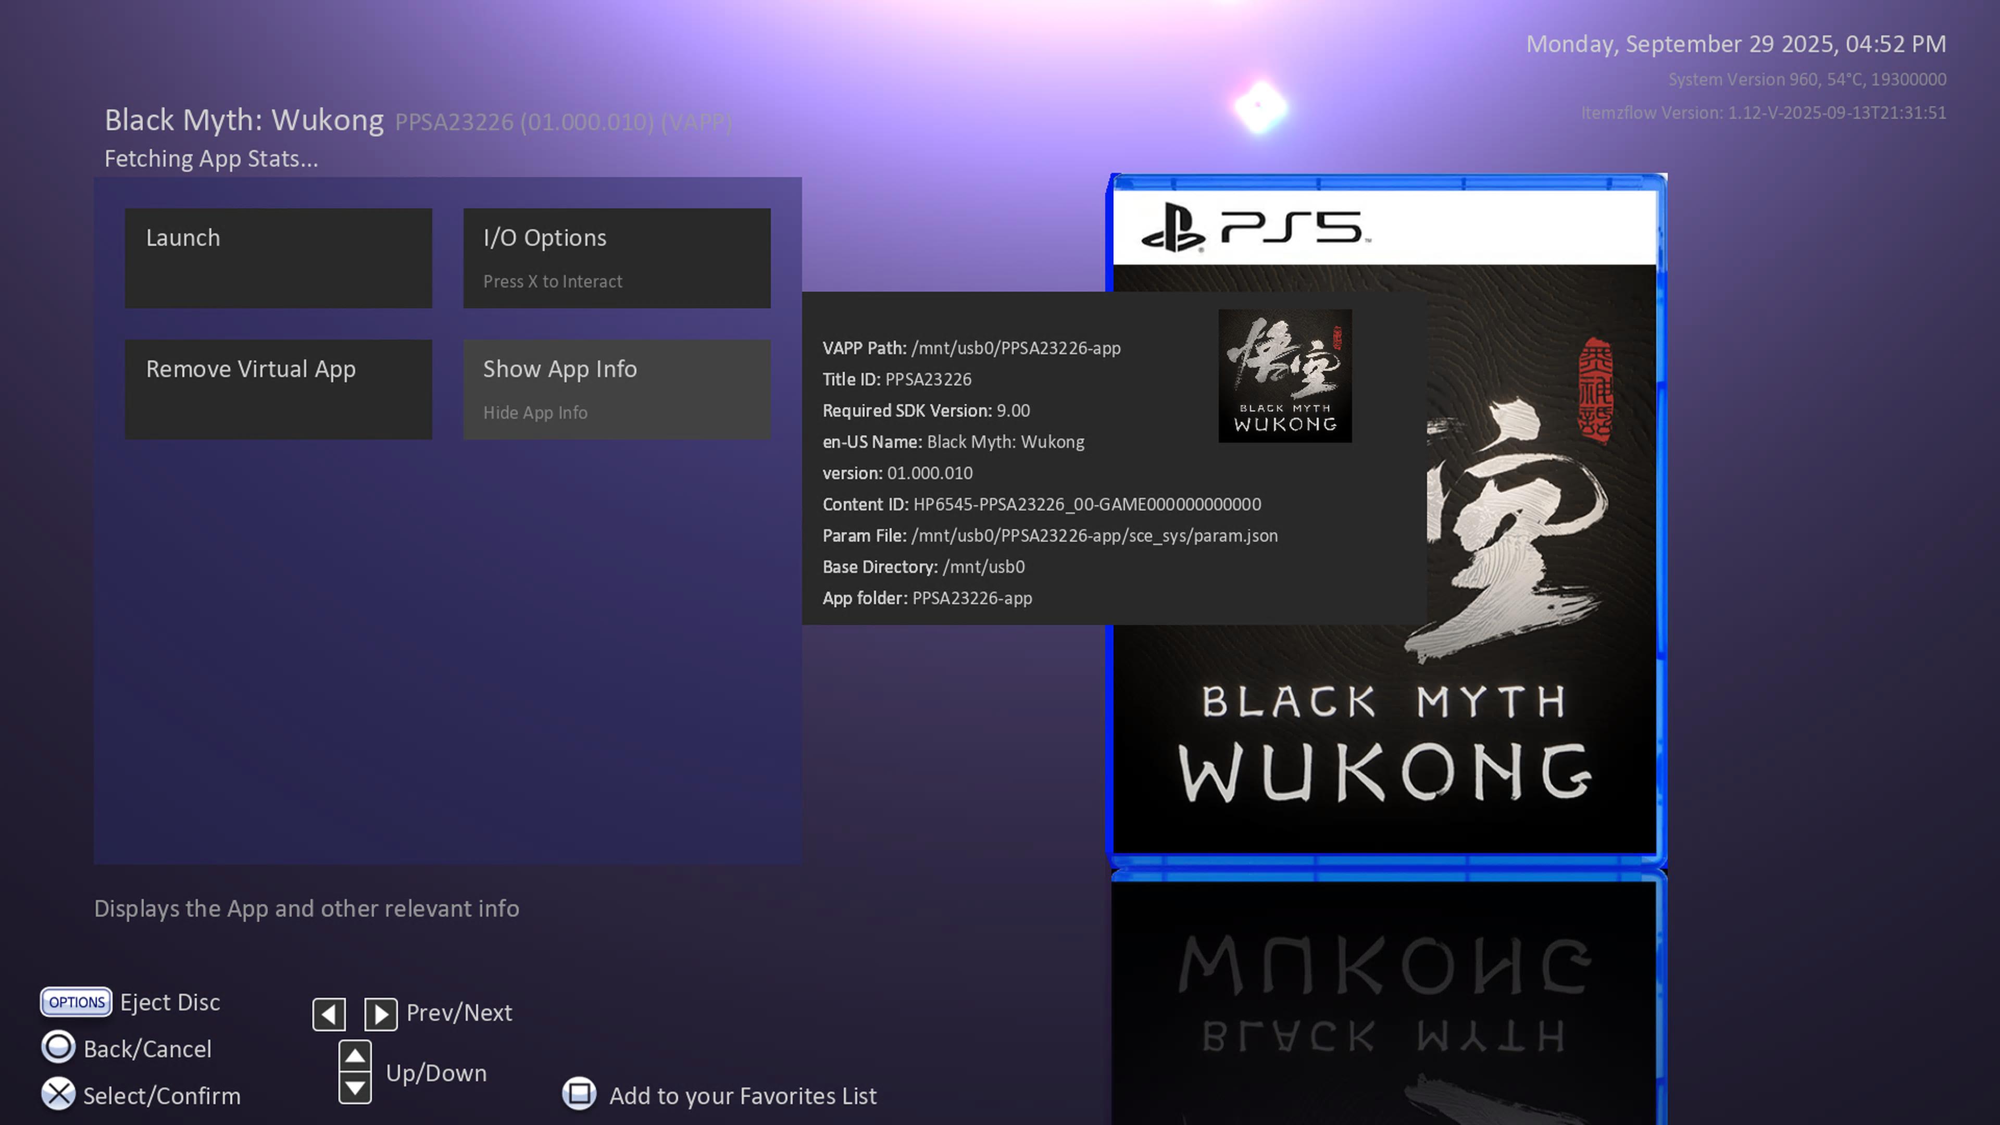Click the Eject Disc label
The image size is (2000, 1125).
[x=170, y=1002]
